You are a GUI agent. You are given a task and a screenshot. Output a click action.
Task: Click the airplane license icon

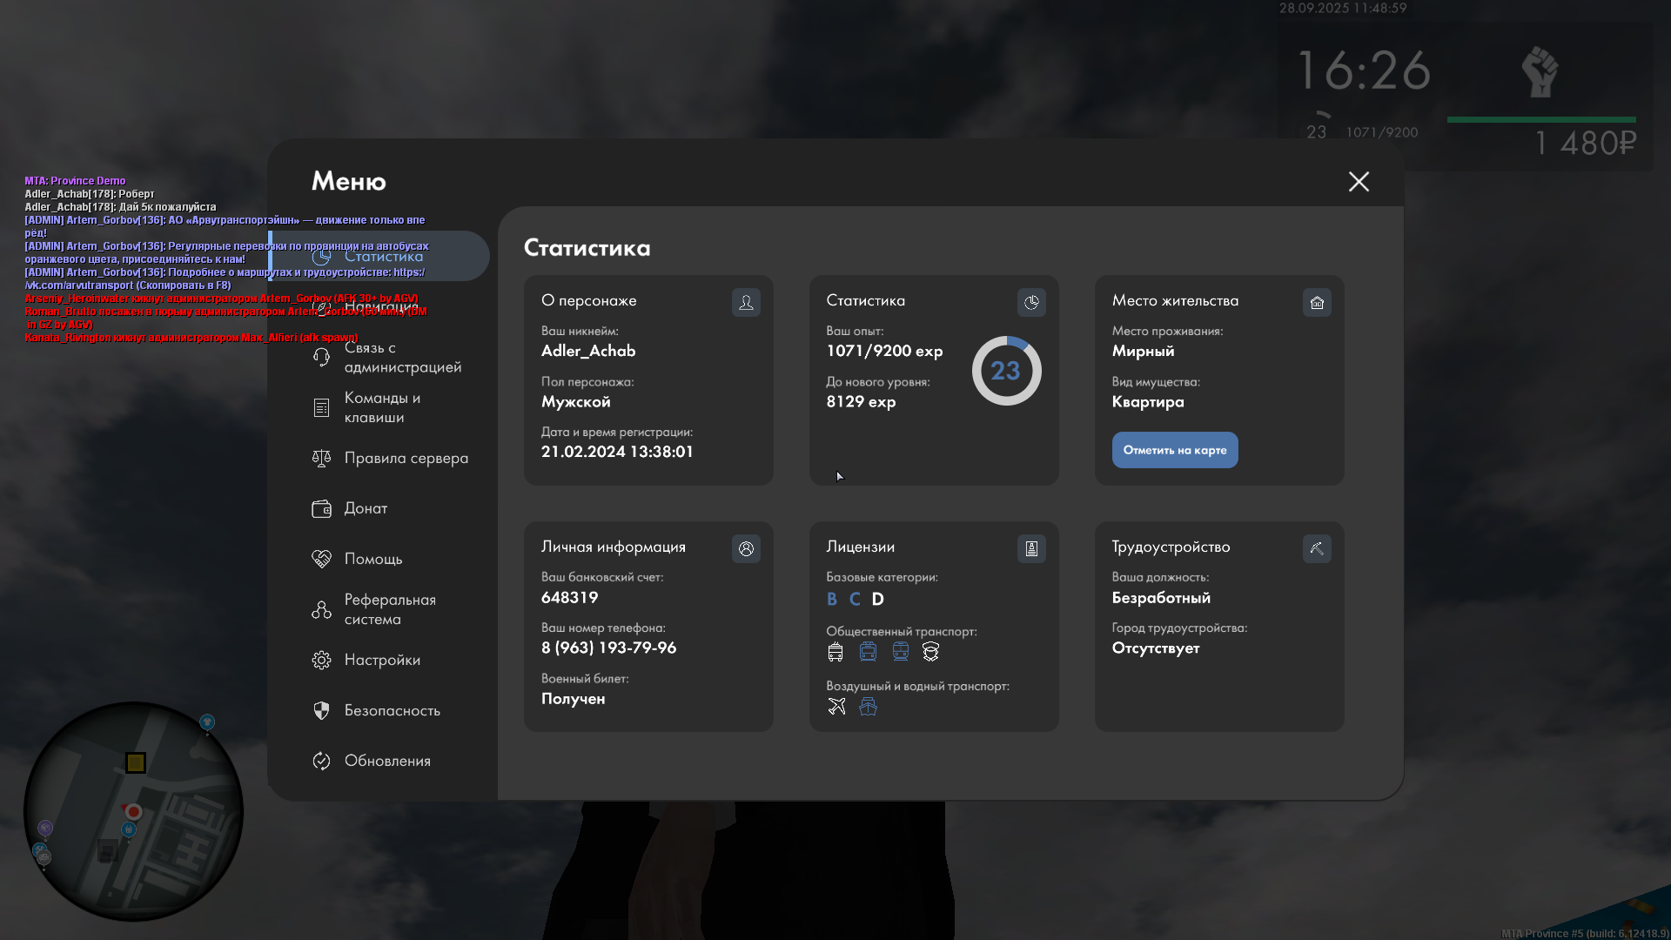836,707
